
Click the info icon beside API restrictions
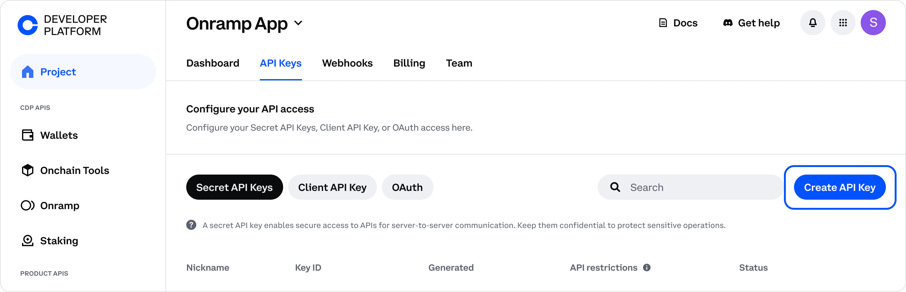pos(647,268)
